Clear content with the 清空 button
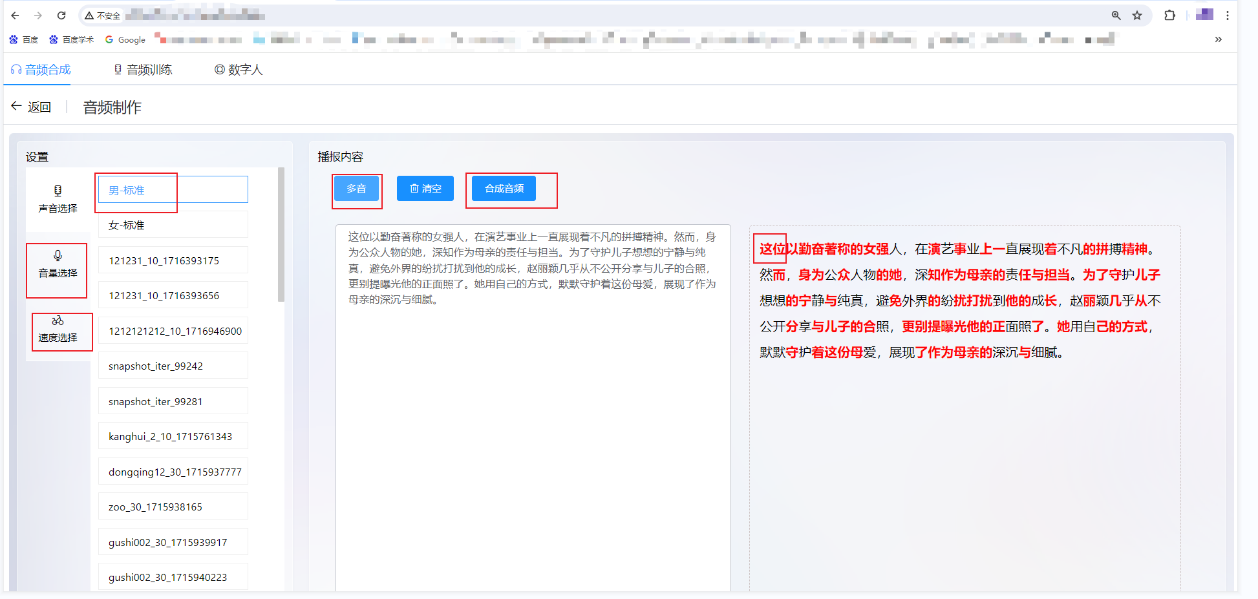The width and height of the screenshot is (1258, 599). (x=425, y=188)
